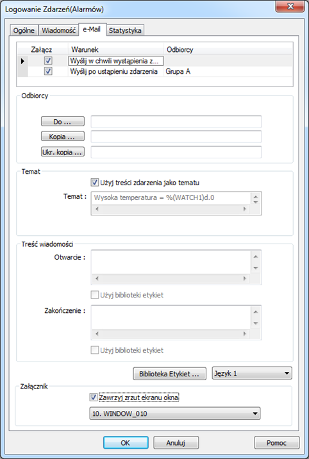
Task: Uncheck Załącz for 'Wyślij w chwili wystąpienia' row
Action: [x=48, y=61]
